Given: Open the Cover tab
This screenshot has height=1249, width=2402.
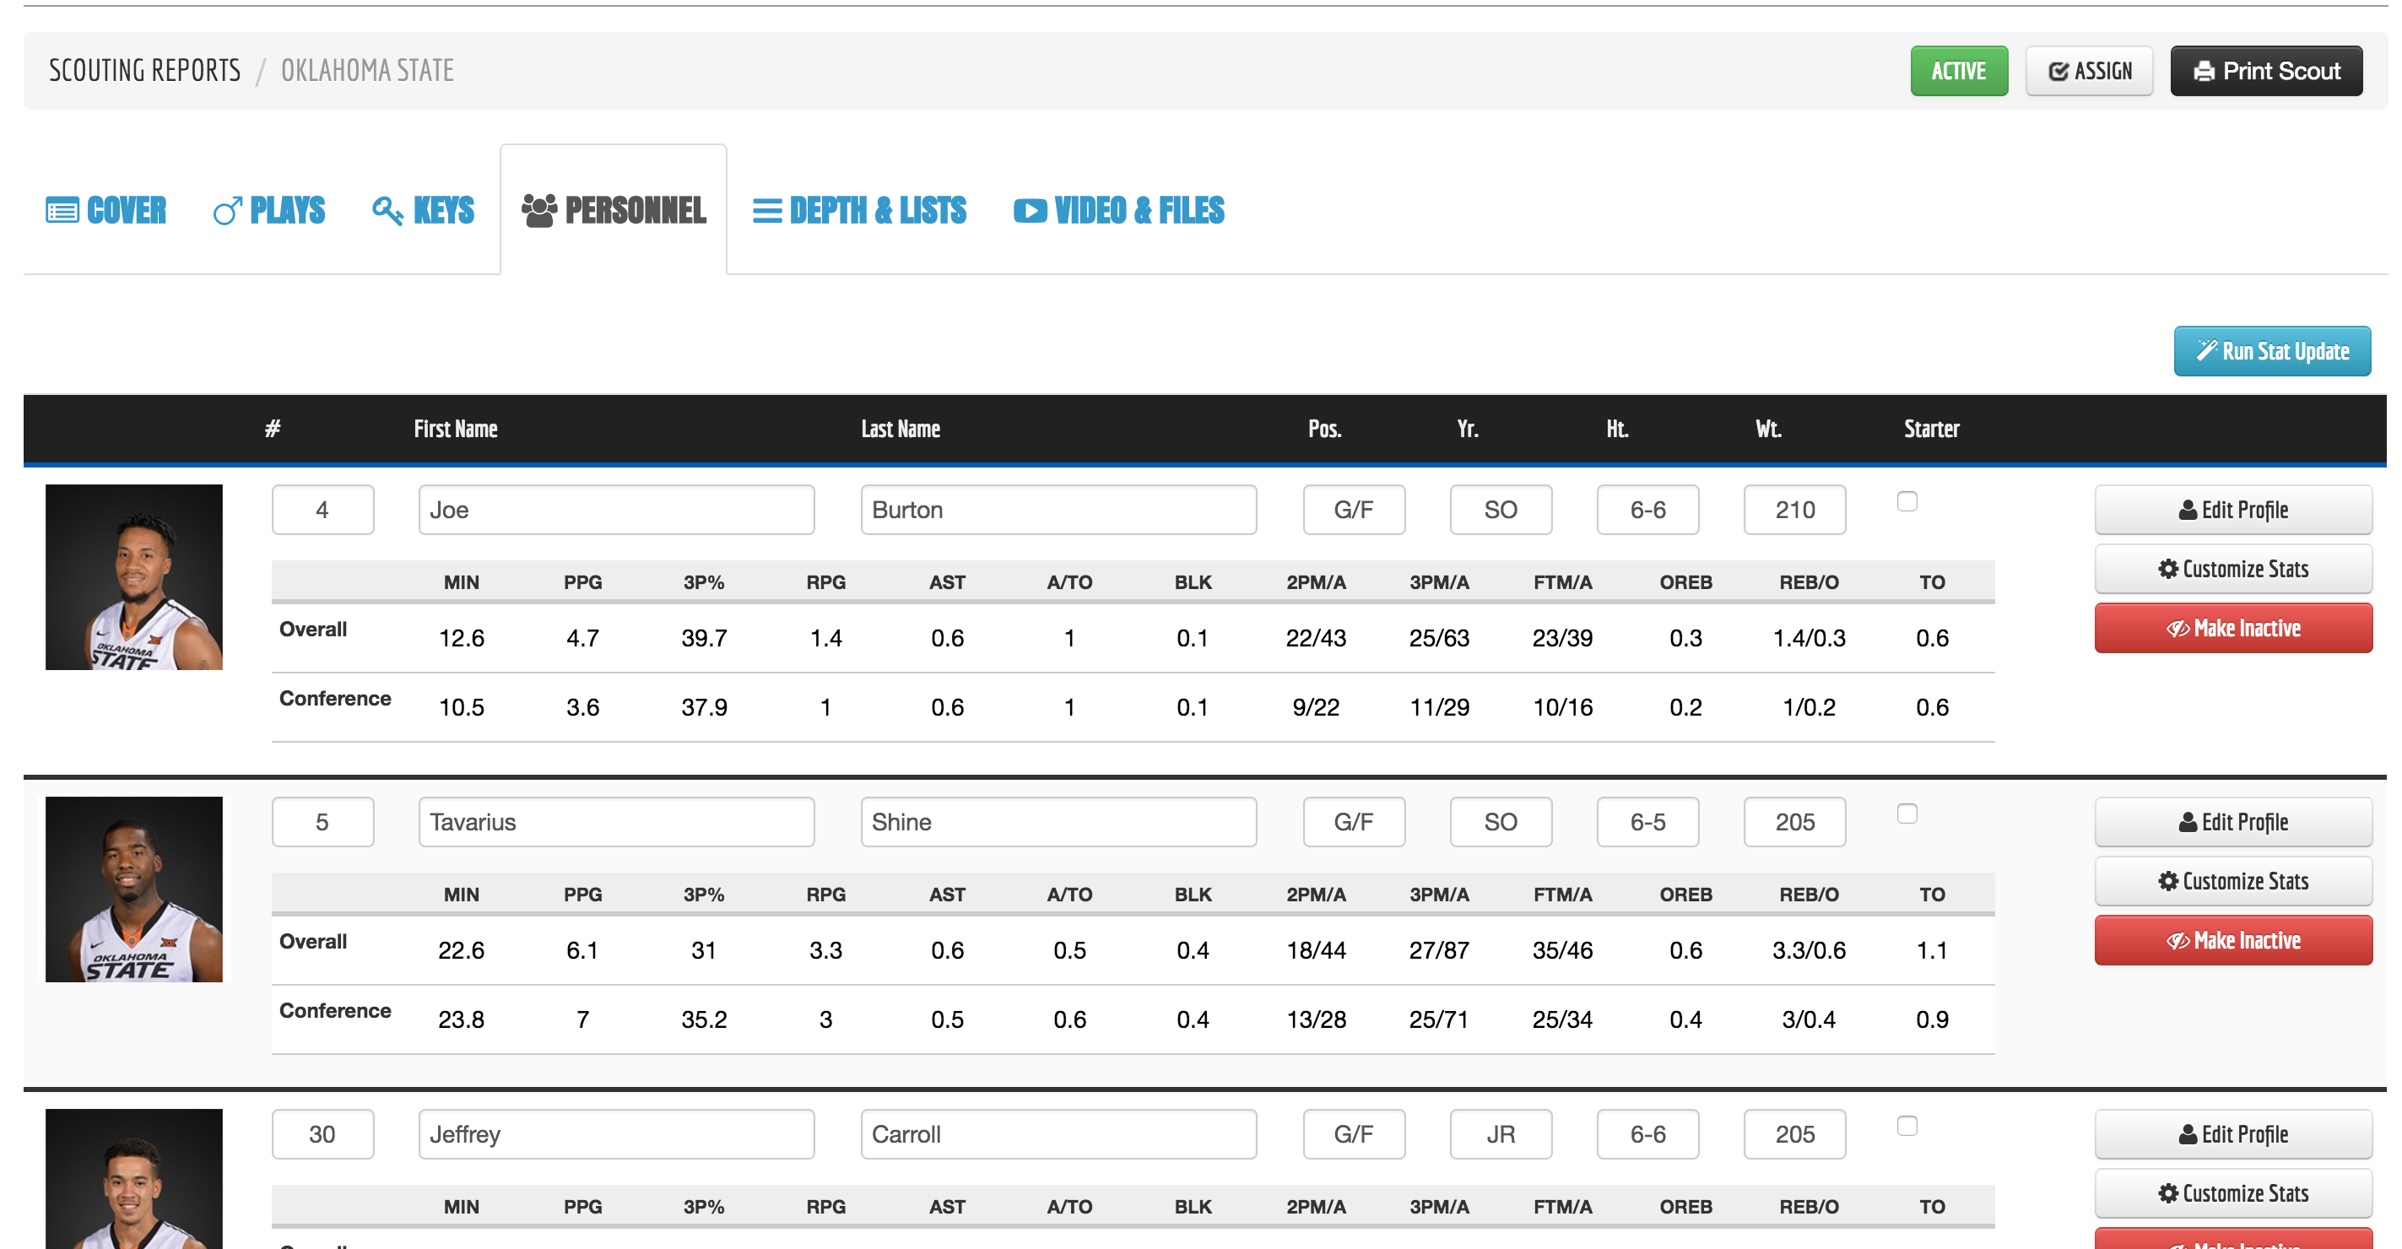Looking at the screenshot, I should tap(106, 211).
